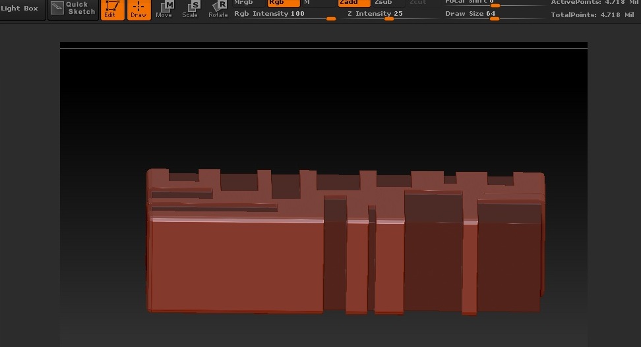Viewport: 641px width, 347px height.
Task: Toggle Zadd sculpting mode
Action: (x=354, y=3)
